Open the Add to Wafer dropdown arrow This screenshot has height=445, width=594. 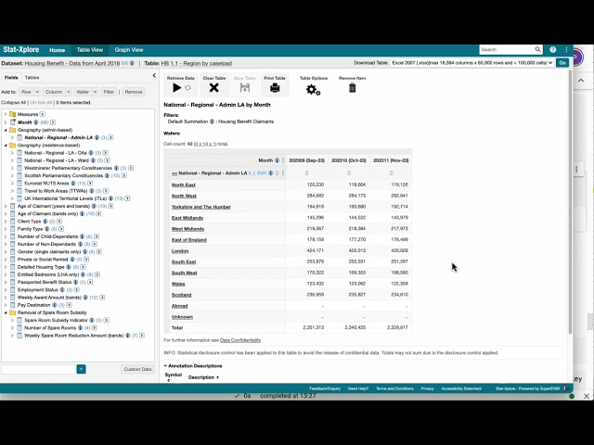click(95, 92)
